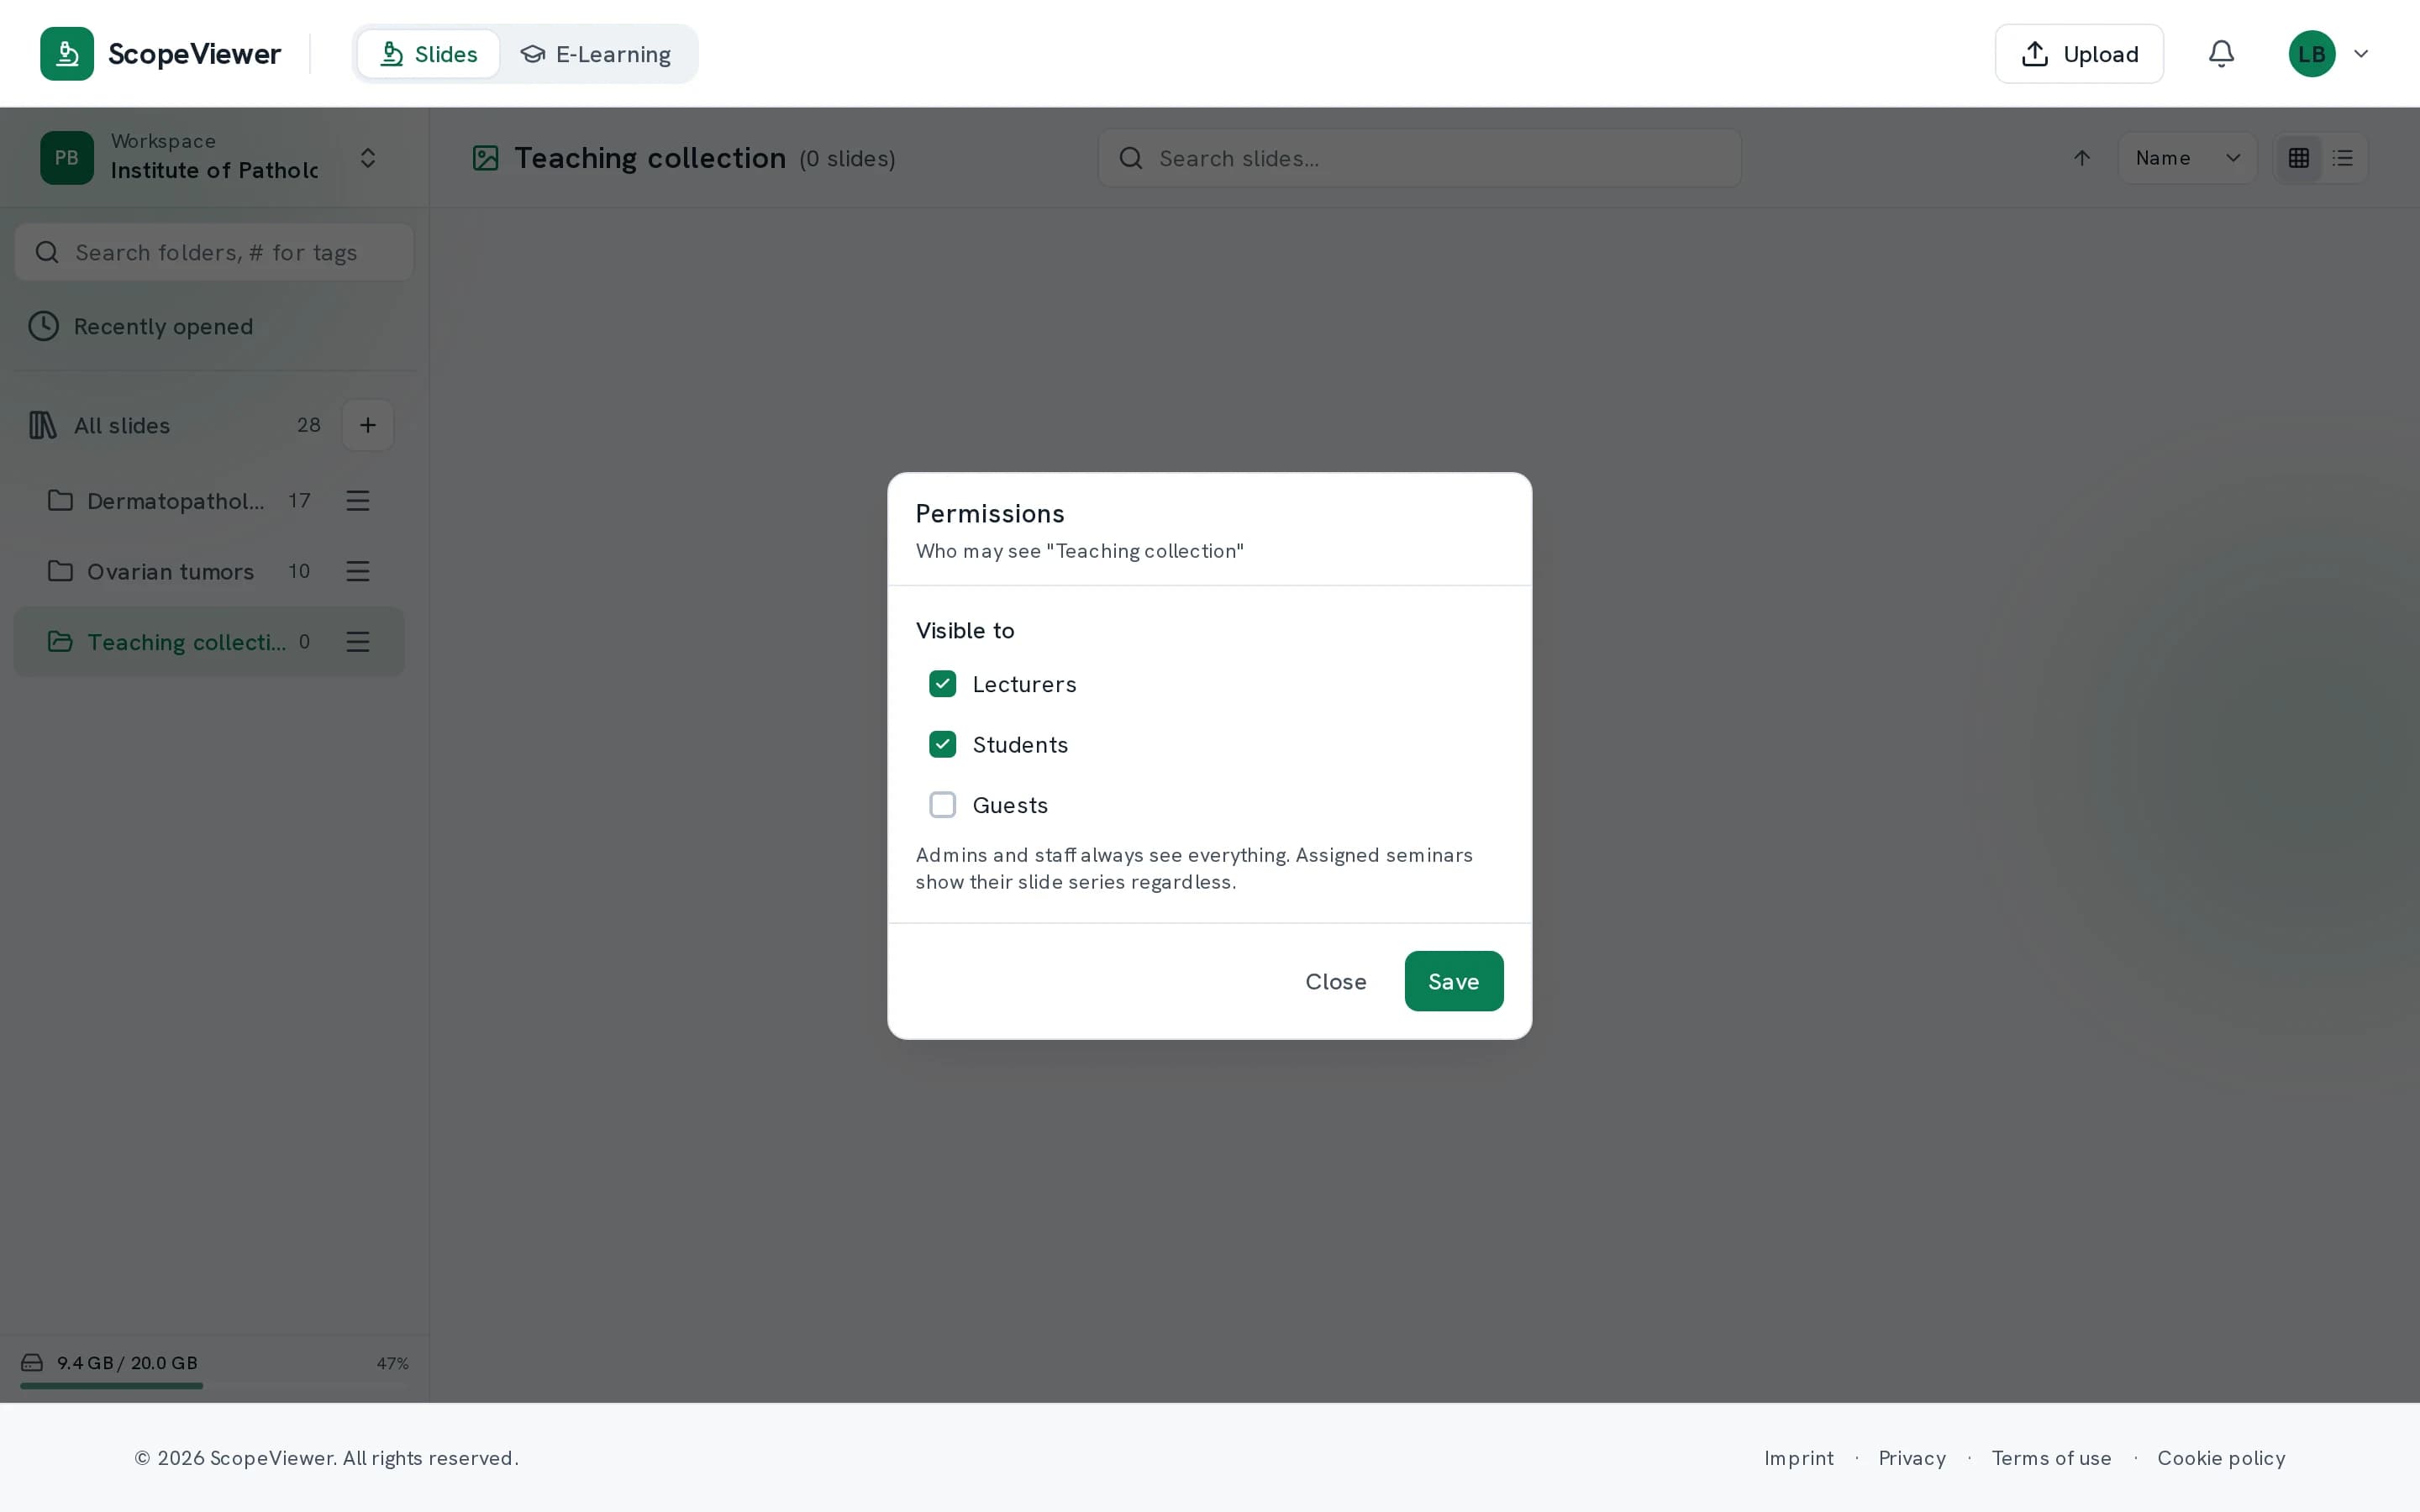2420x1512 pixels.
Task: Open the Imprint link
Action: click(x=1799, y=1458)
